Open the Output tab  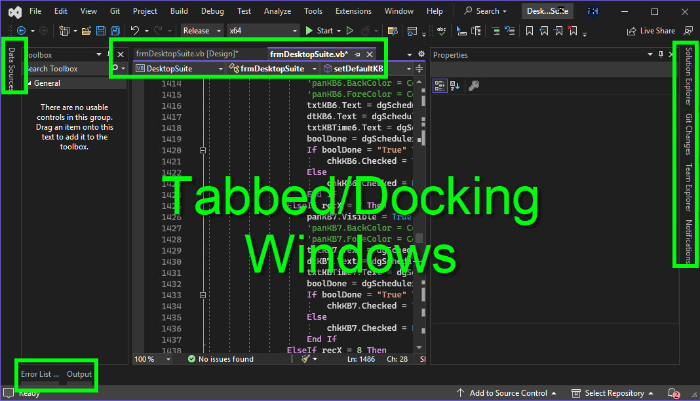pyautogui.click(x=79, y=374)
